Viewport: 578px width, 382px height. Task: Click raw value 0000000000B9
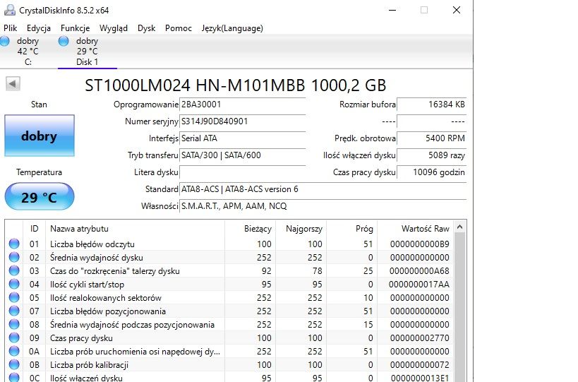click(419, 244)
